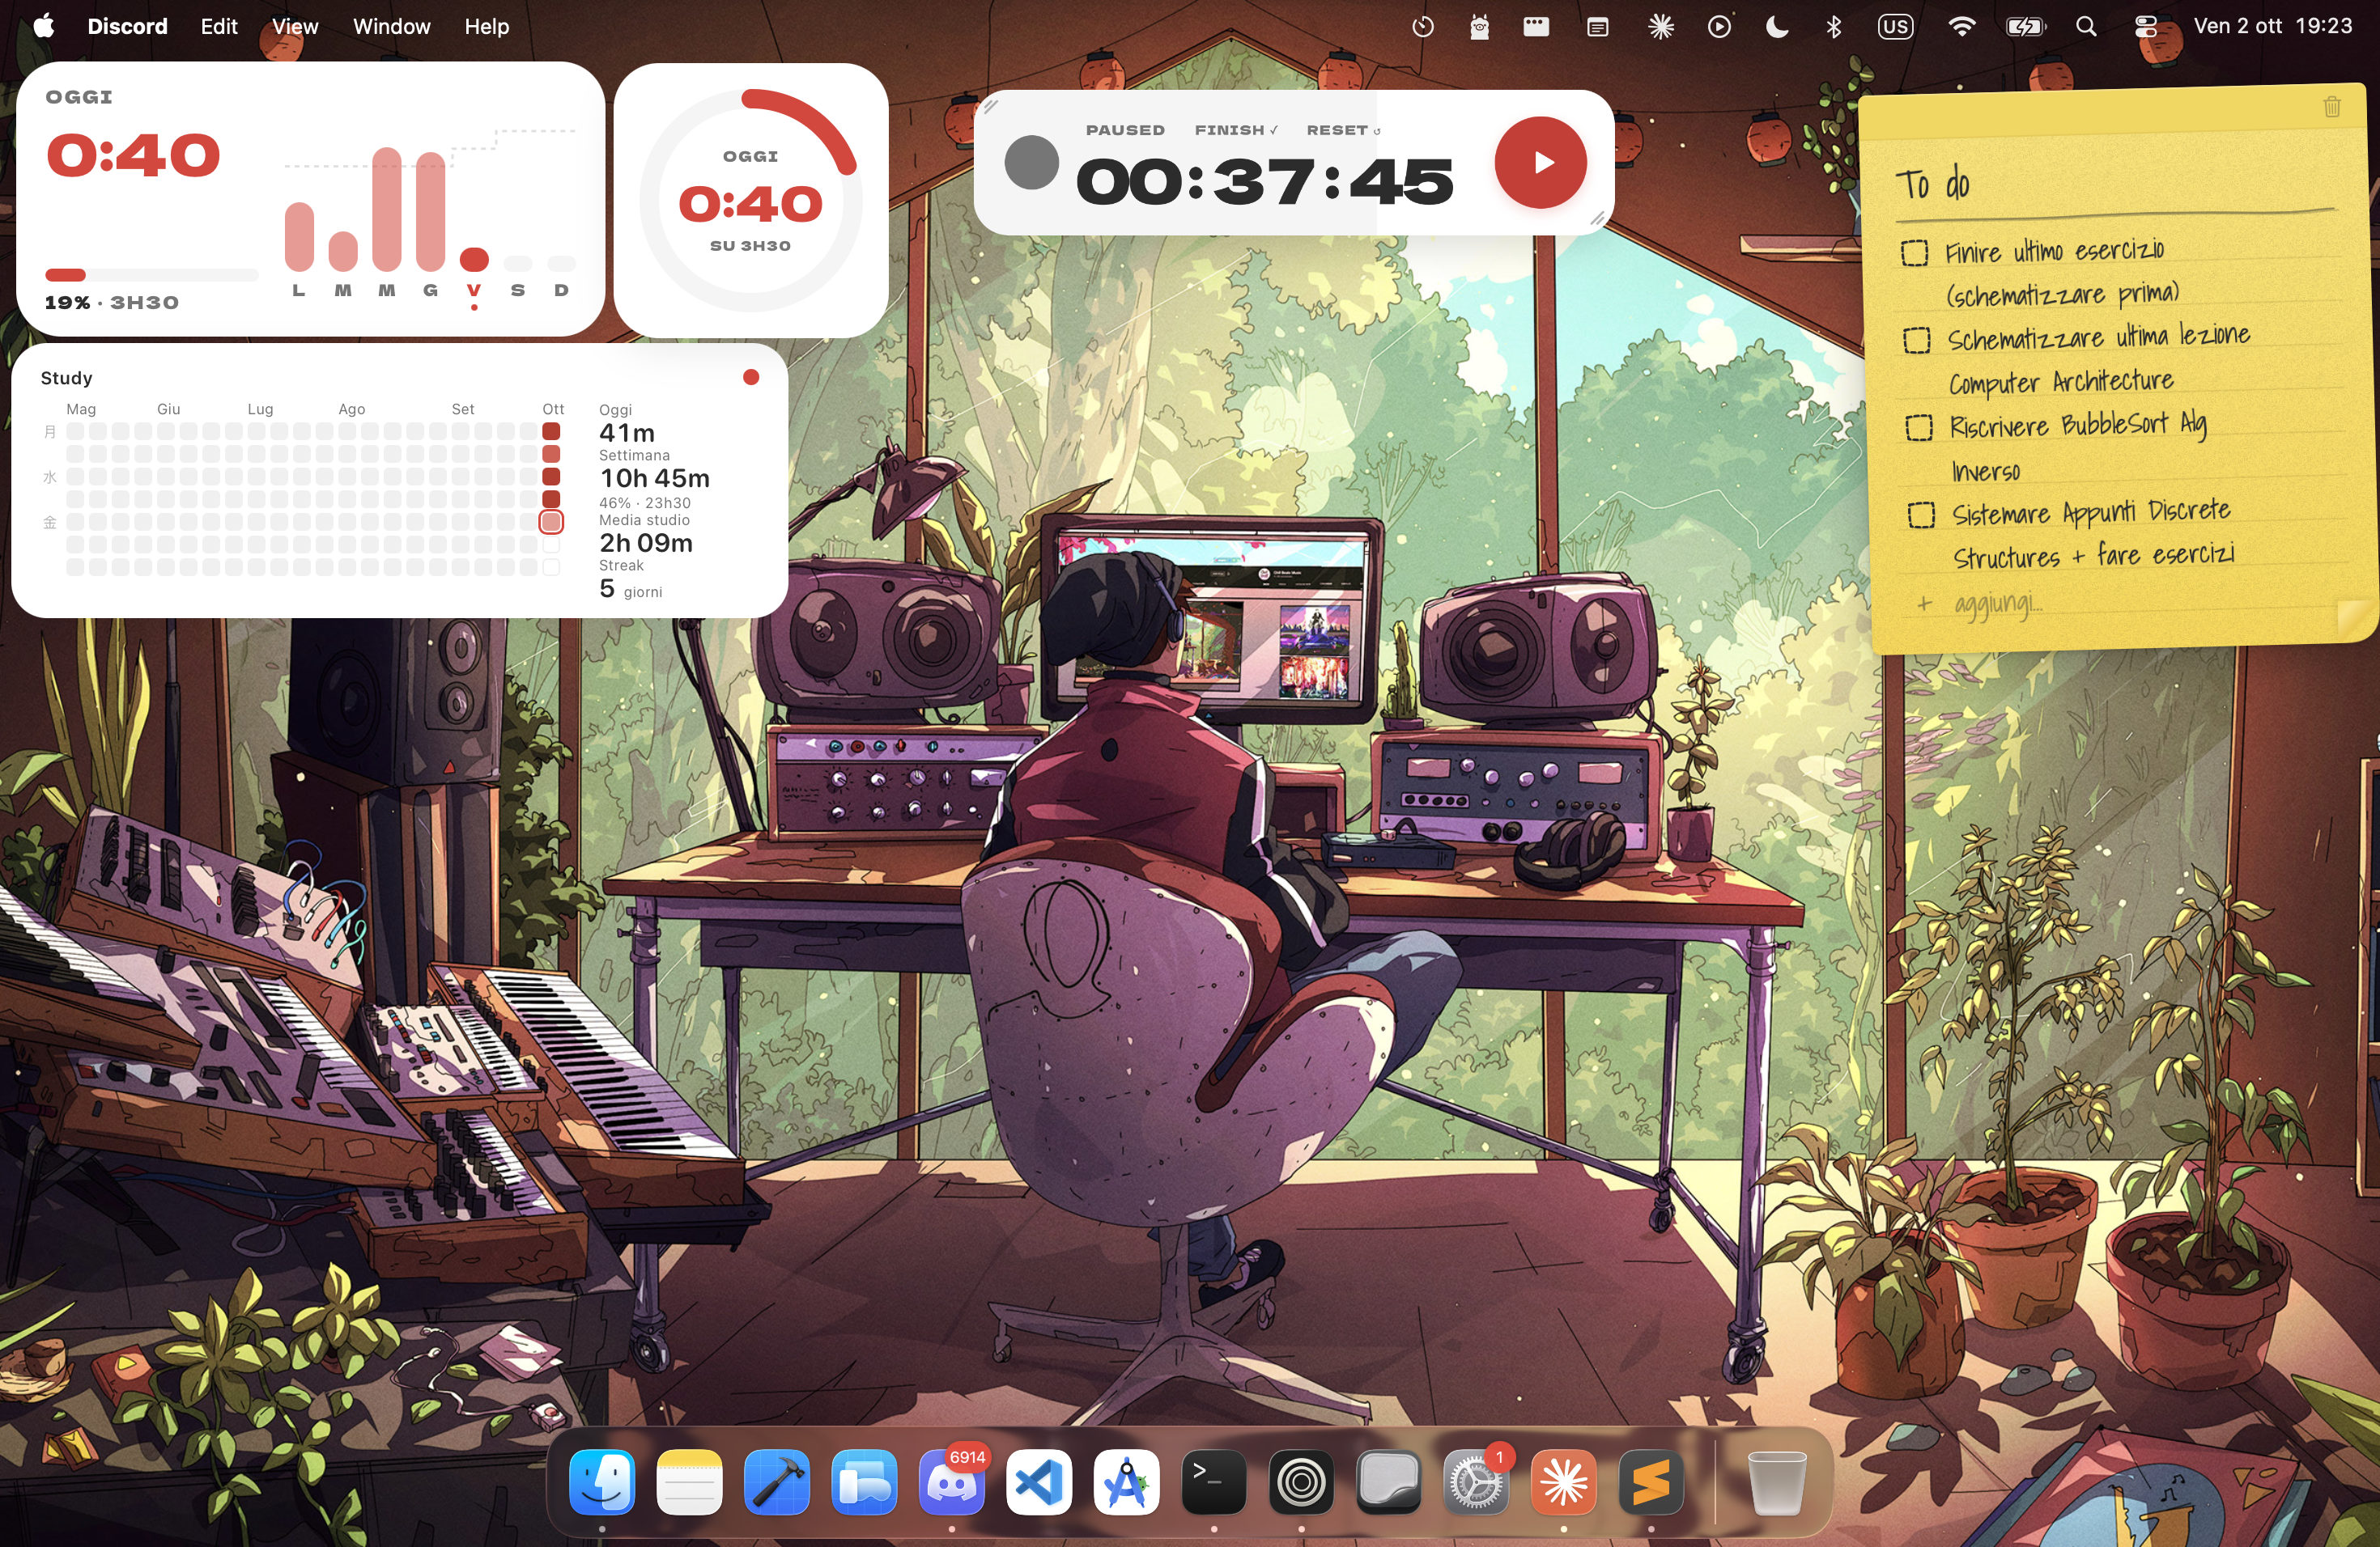Launch Visual Studio Code from dock
The image size is (2380, 1547).
click(1039, 1482)
